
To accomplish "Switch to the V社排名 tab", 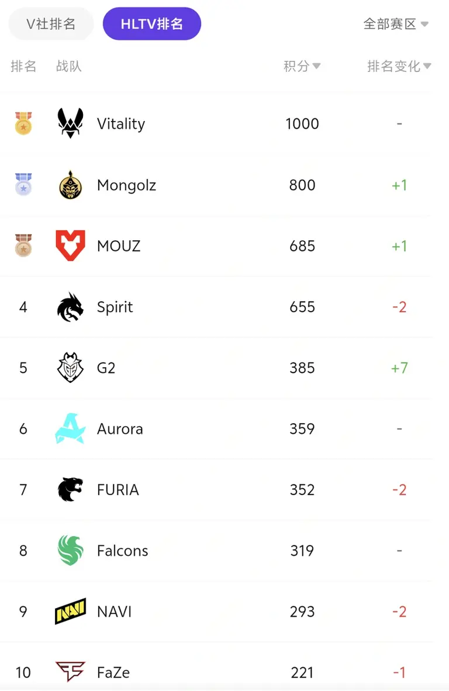I will tap(51, 24).
